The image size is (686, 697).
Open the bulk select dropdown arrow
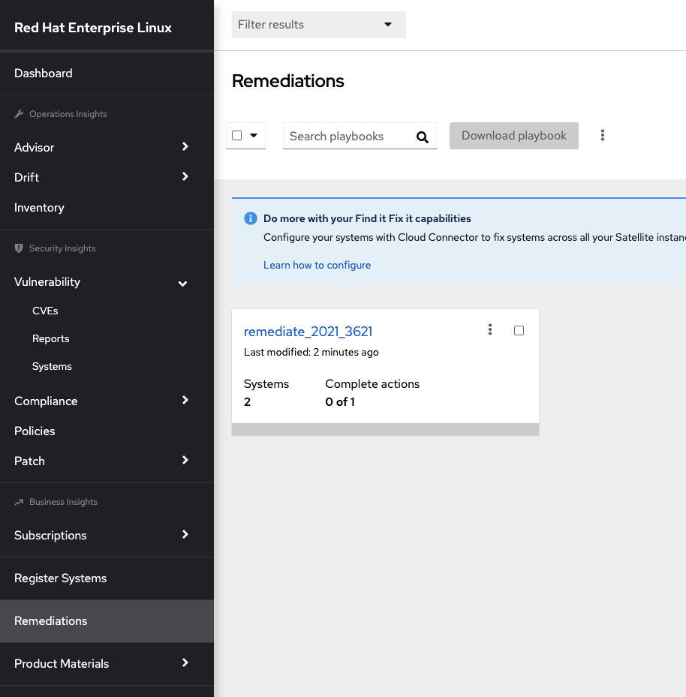pos(254,135)
